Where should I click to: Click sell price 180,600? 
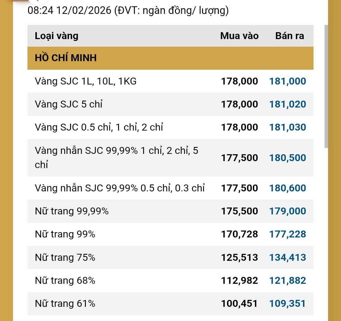[x=287, y=188]
